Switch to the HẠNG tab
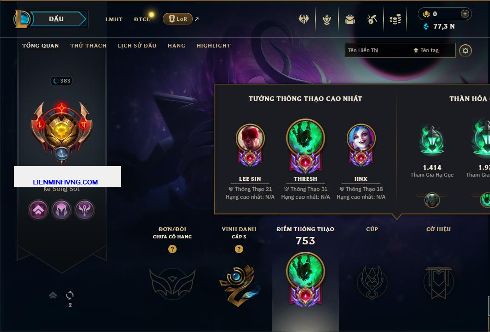 (176, 46)
